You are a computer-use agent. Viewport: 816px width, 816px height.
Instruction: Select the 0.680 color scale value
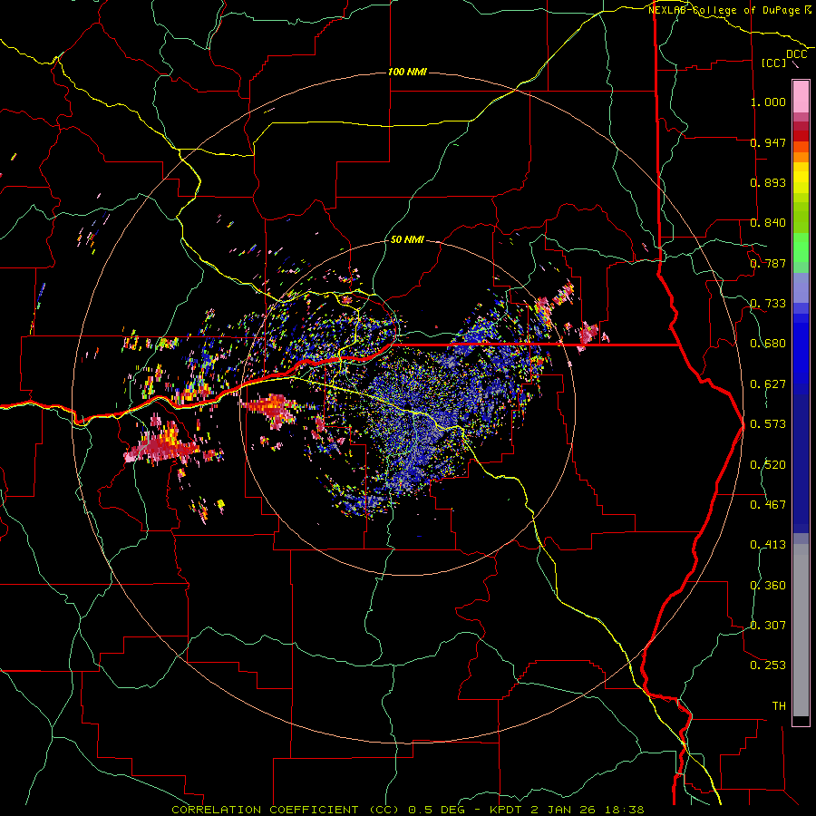(768, 344)
